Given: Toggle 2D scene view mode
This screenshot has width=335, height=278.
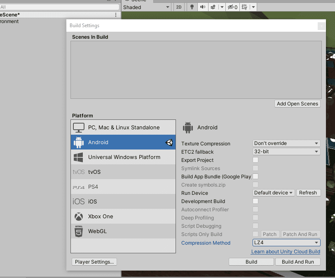Looking at the screenshot, I should tap(179, 7).
